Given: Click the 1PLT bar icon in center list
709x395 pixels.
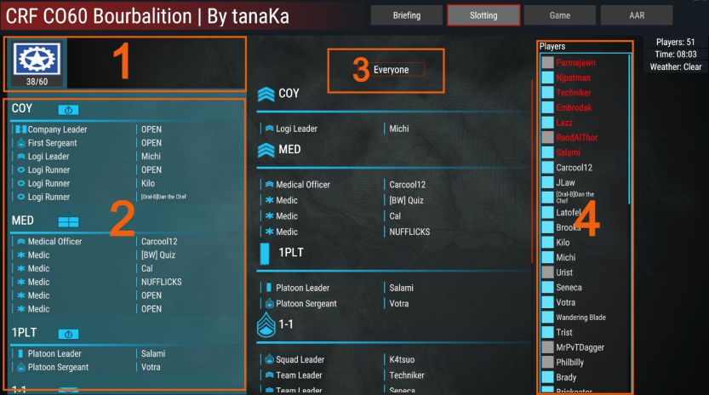Looking at the screenshot, I should coord(264,253).
